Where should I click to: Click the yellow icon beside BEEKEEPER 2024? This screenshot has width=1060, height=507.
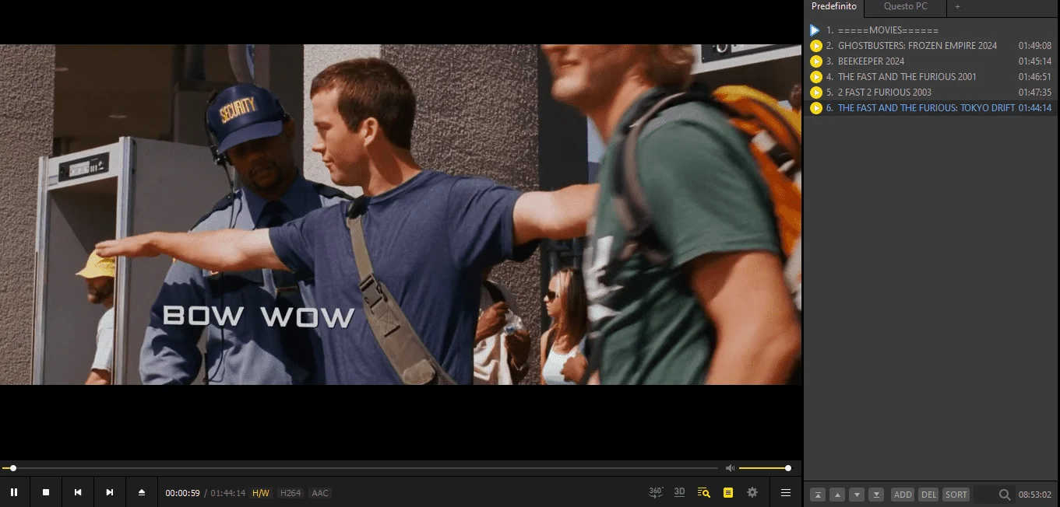pyautogui.click(x=815, y=61)
